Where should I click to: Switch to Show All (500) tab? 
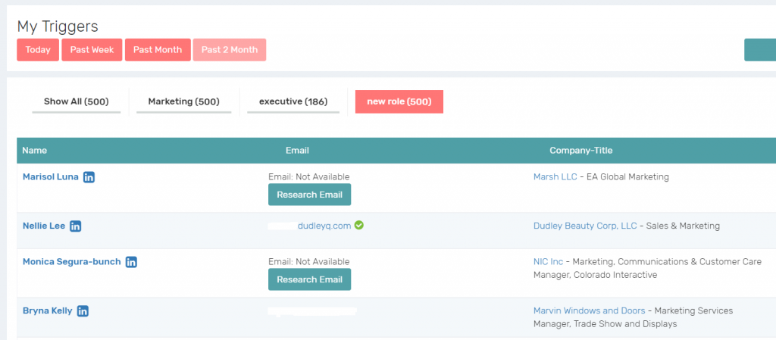pos(76,101)
